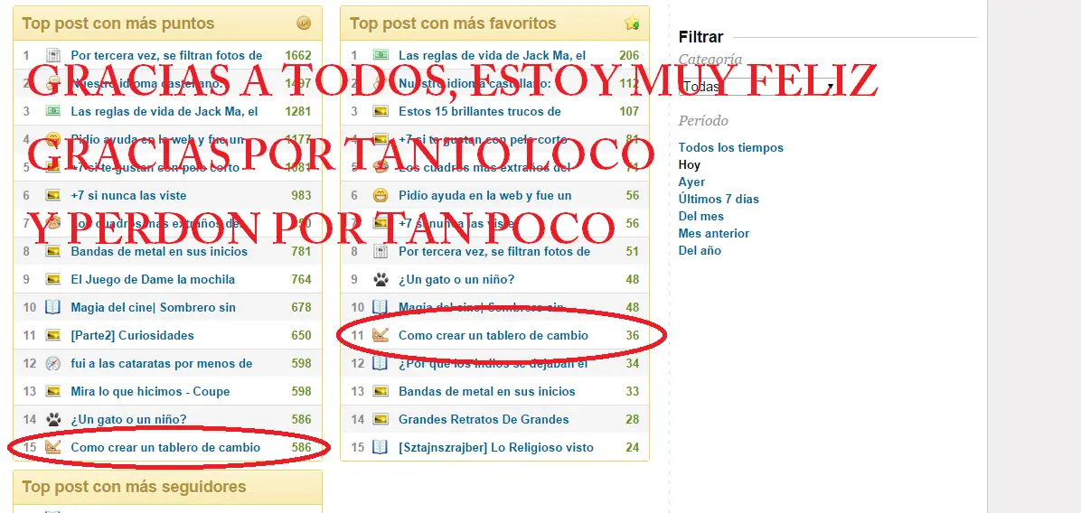Open 'Bandas de metal en sus inicios' in the puntos list
Viewport: 1081px width, 513px height.
pyautogui.click(x=158, y=251)
